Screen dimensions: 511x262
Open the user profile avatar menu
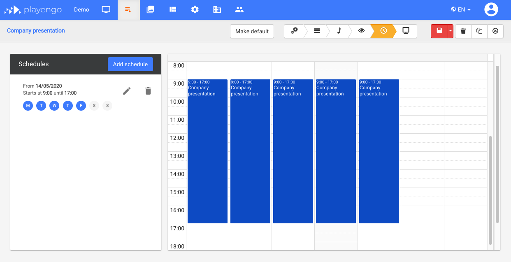point(491,10)
